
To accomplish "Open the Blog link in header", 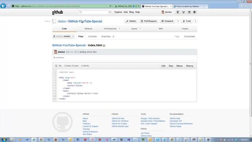I will click(131, 12).
